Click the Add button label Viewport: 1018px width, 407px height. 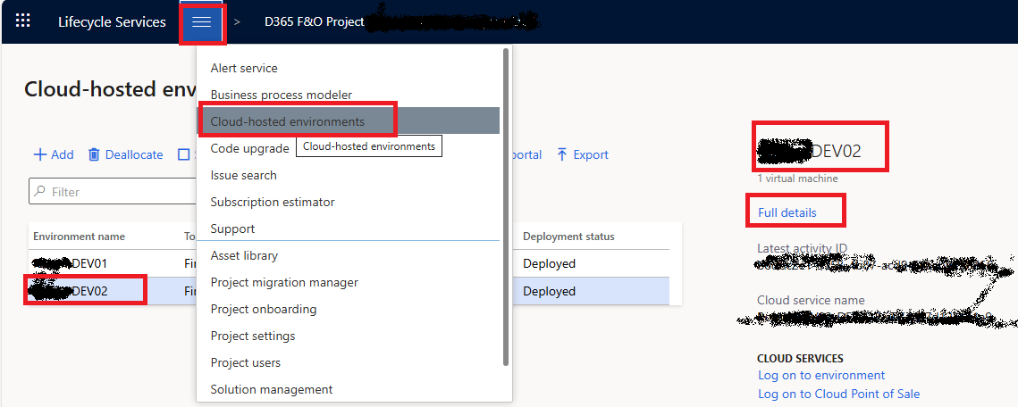click(63, 155)
